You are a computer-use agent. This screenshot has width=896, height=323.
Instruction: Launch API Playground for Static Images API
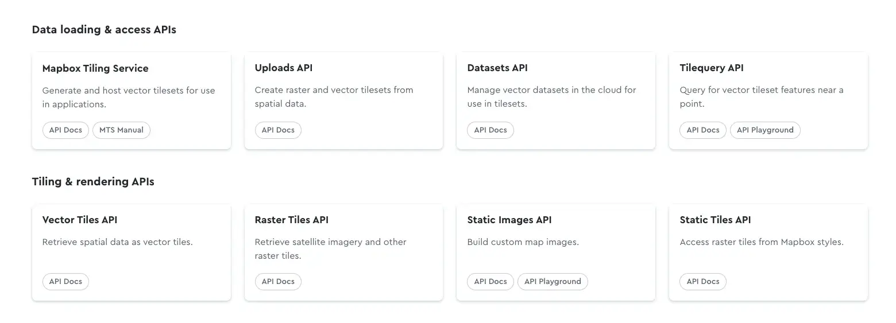[553, 282]
